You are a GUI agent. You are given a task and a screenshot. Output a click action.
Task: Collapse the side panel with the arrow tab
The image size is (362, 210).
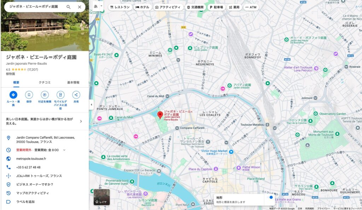click(92, 105)
